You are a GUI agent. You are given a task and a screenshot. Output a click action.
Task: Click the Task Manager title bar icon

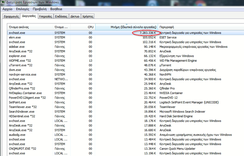(x=3, y=3)
